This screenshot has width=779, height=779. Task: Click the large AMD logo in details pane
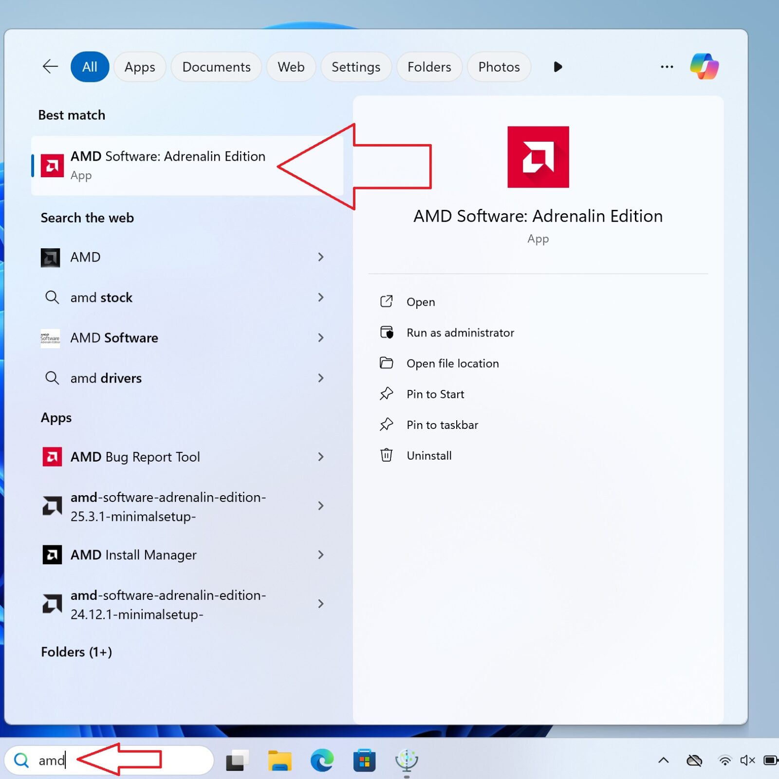click(x=538, y=157)
